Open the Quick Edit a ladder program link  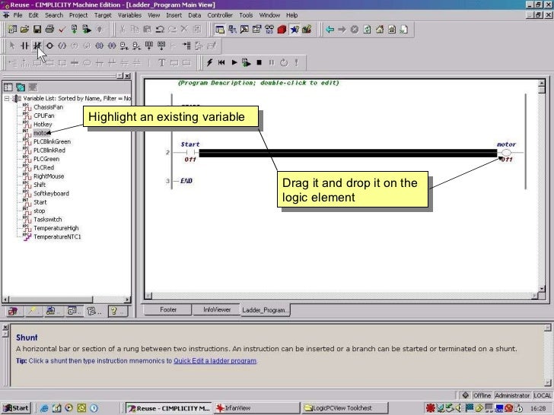tap(215, 361)
